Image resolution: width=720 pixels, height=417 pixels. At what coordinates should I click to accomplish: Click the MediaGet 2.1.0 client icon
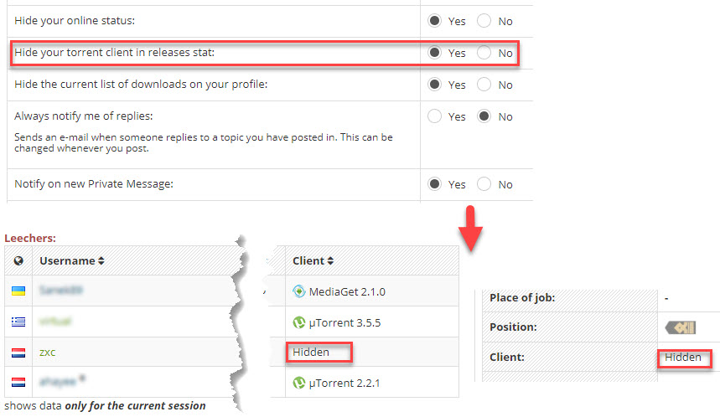(298, 291)
